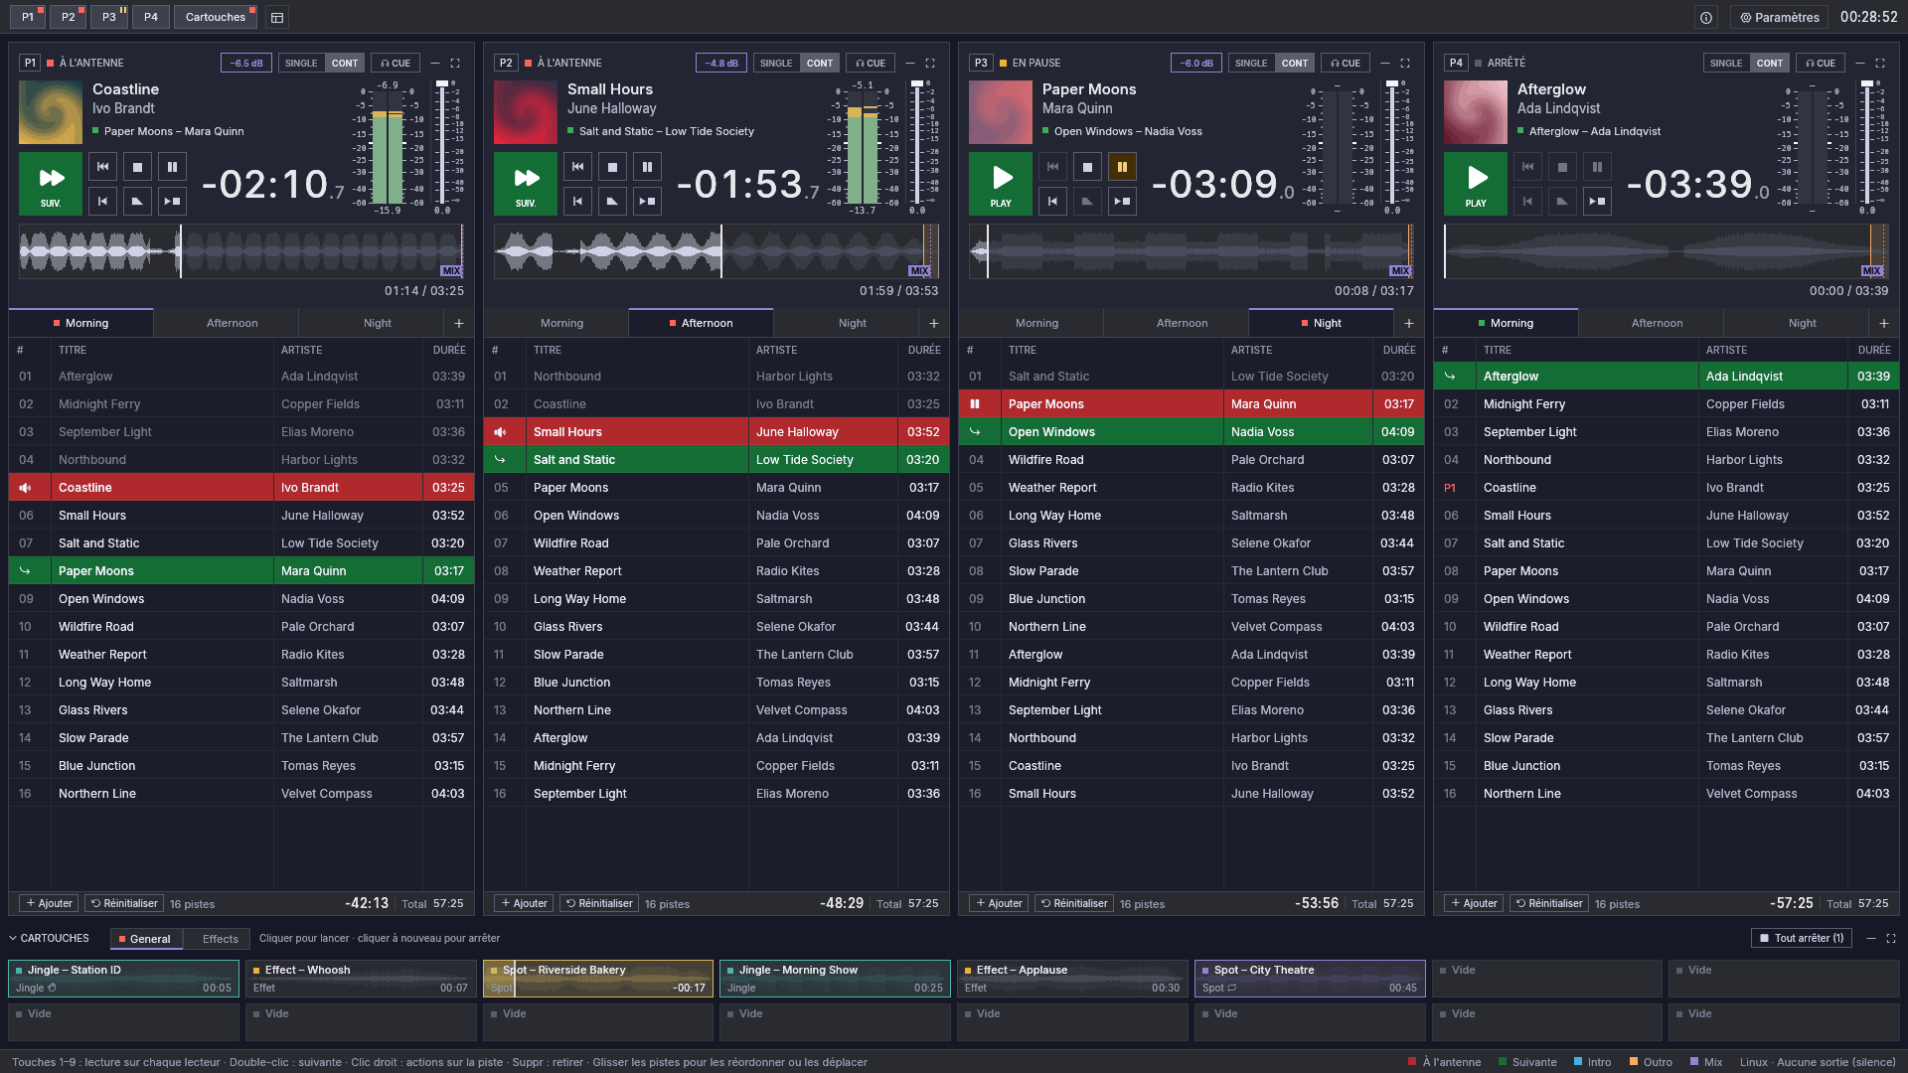Image resolution: width=1908 pixels, height=1073 pixels.
Task: Pause player P2 playback
Action: (x=647, y=167)
